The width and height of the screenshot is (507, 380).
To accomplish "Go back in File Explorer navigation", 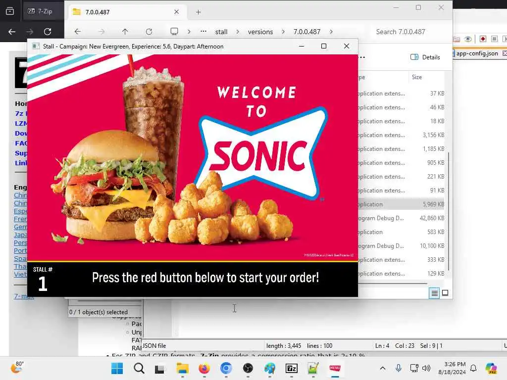I will pos(77,32).
